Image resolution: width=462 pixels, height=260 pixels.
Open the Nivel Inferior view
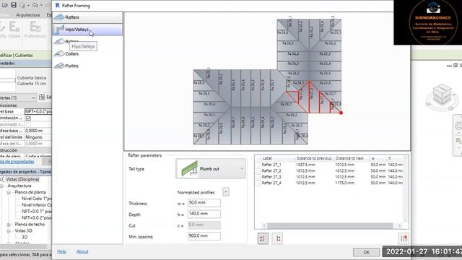(37, 205)
